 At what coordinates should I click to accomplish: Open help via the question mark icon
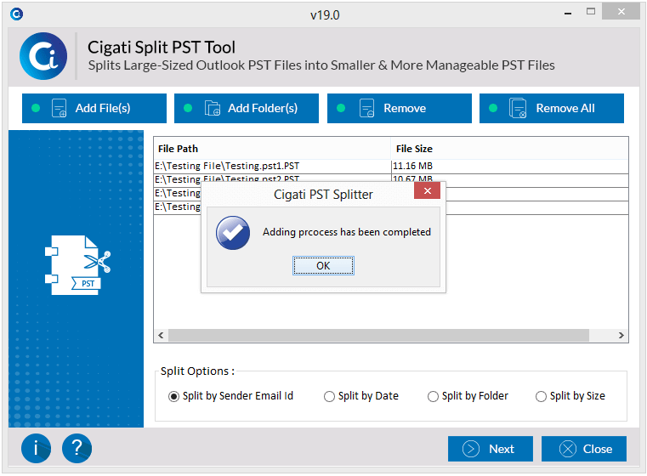(x=77, y=448)
